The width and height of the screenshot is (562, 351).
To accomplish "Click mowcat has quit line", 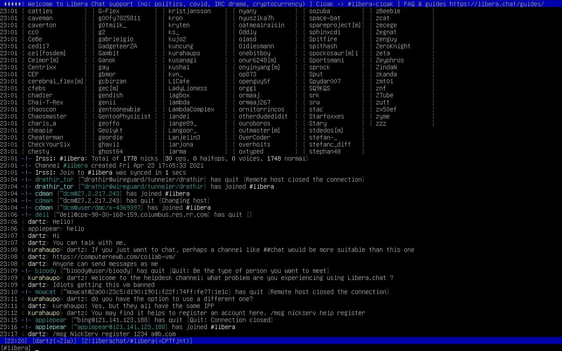I will point(195,292).
